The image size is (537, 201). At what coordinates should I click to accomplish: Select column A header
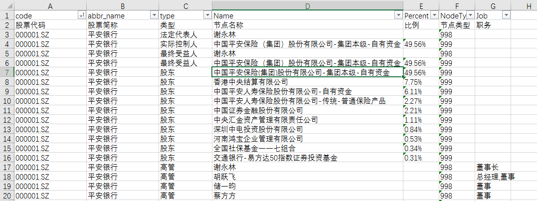click(50, 5)
